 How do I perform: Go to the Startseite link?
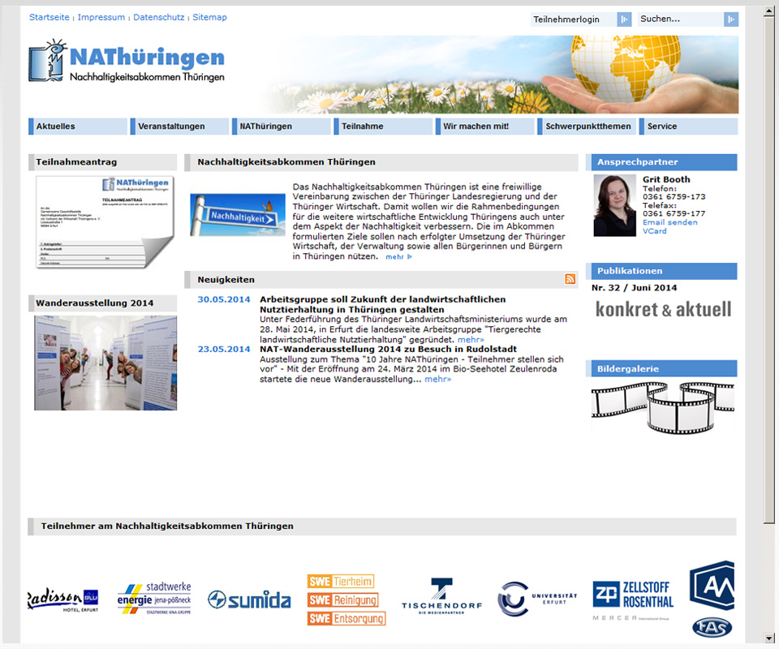pos(49,17)
